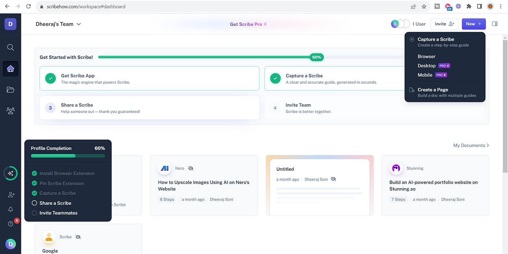Click the extension icon with 29 badge
508x254 pixels.
click(448, 7)
